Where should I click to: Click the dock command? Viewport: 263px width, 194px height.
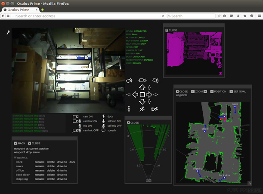pos(110,116)
